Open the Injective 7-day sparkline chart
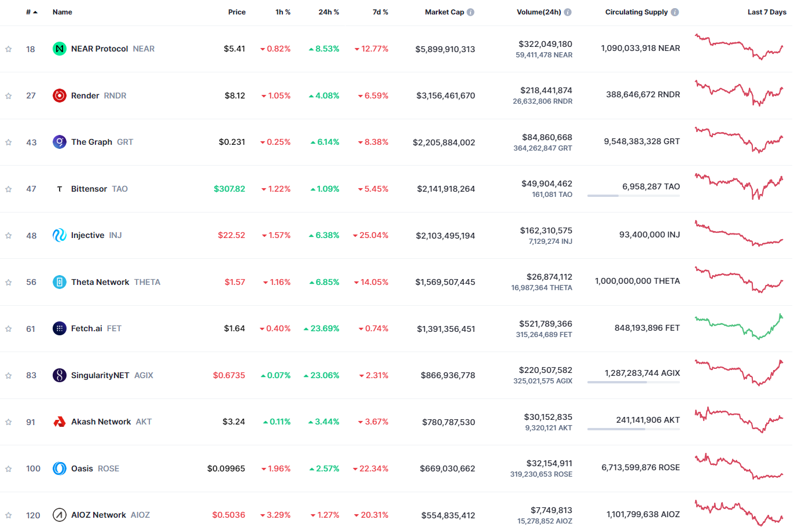This screenshot has height=527, width=794. (x=739, y=233)
